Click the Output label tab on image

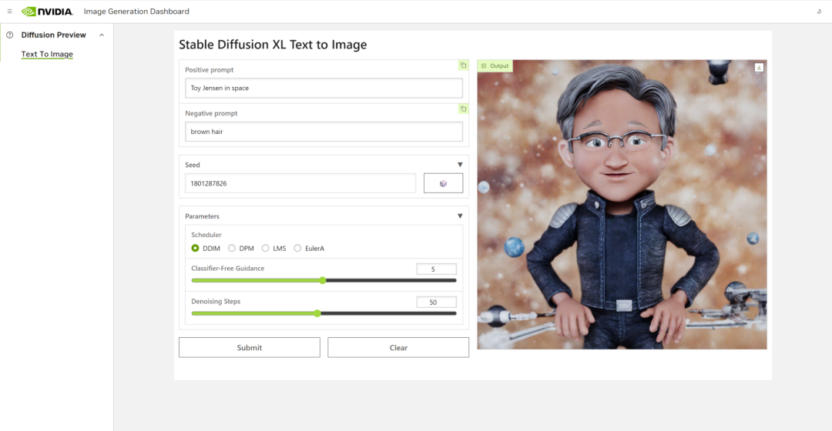pyautogui.click(x=495, y=66)
